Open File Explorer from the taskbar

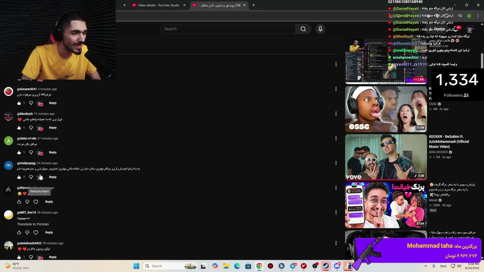[x=226, y=266]
